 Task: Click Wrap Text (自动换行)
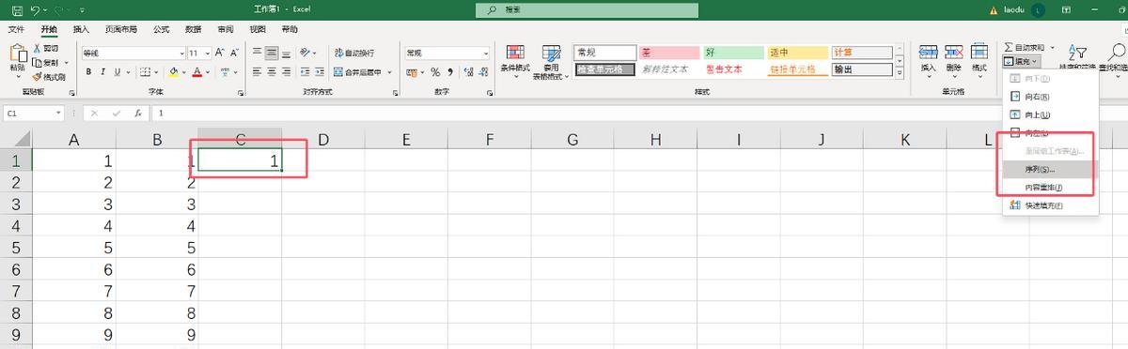click(x=353, y=53)
